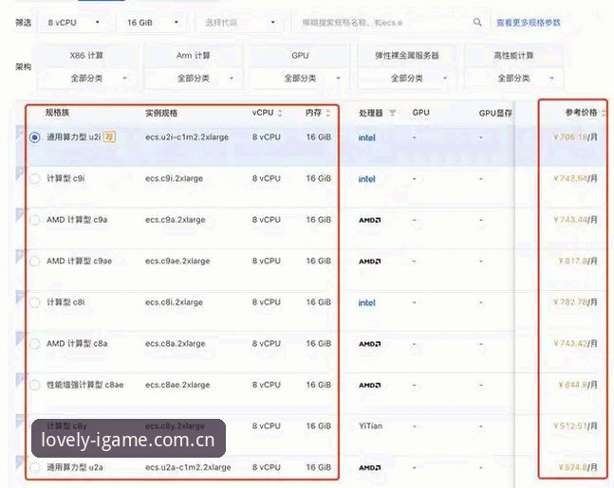Select the 性能增强计算型 c8ae radio button
This screenshot has height=488, width=614.
(35, 385)
